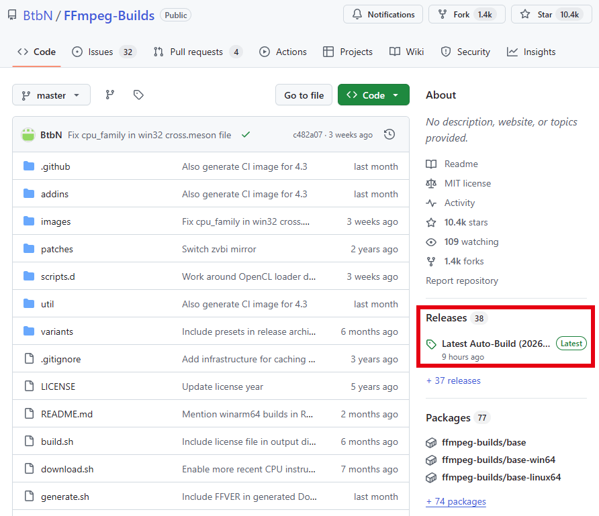This screenshot has height=516, width=599.
Task: Expand the master branch dropdown
Action: (51, 95)
